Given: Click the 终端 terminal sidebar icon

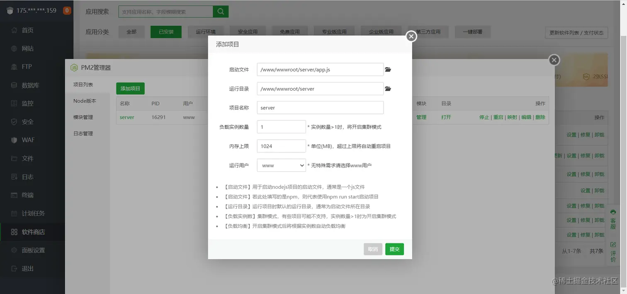Looking at the screenshot, I should tap(14, 195).
